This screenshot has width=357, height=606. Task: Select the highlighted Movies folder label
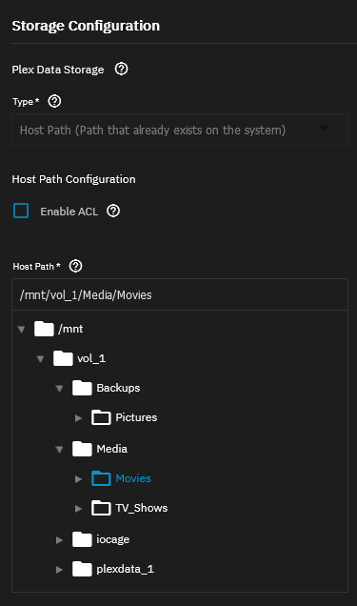point(133,478)
